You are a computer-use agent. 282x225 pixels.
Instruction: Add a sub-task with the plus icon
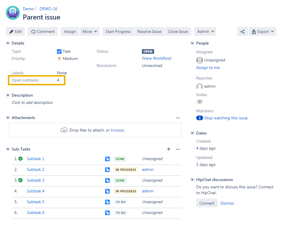pyautogui.click(x=169, y=149)
